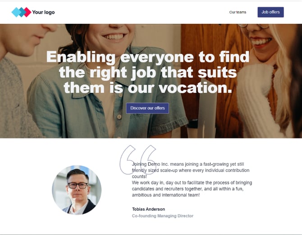The image size is (302, 235).
Task: Click the name 'Tobias Anderson'
Action: point(148,209)
